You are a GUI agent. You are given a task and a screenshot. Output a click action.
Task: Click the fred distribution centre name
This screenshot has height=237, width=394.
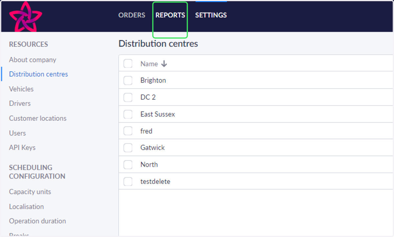click(x=146, y=131)
